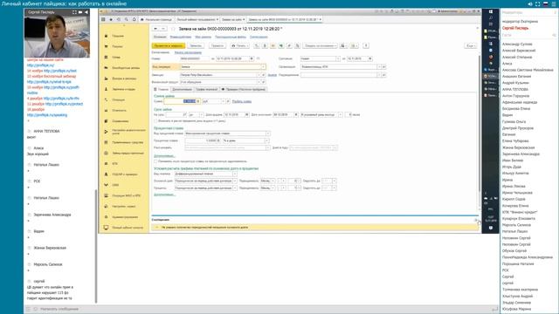This screenshot has height=314, width=559.
Task: Open calendar for Дата выдачи
Action: pyautogui.click(x=246, y=114)
